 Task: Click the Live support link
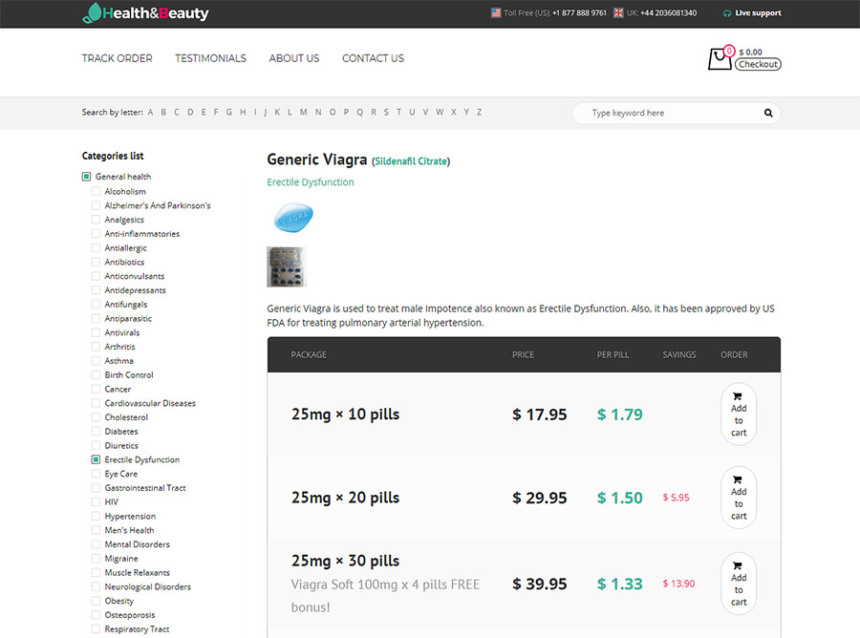click(758, 13)
